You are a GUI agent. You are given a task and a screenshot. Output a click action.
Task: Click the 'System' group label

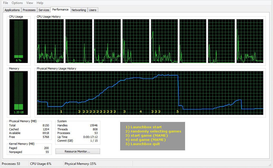pos(62,121)
